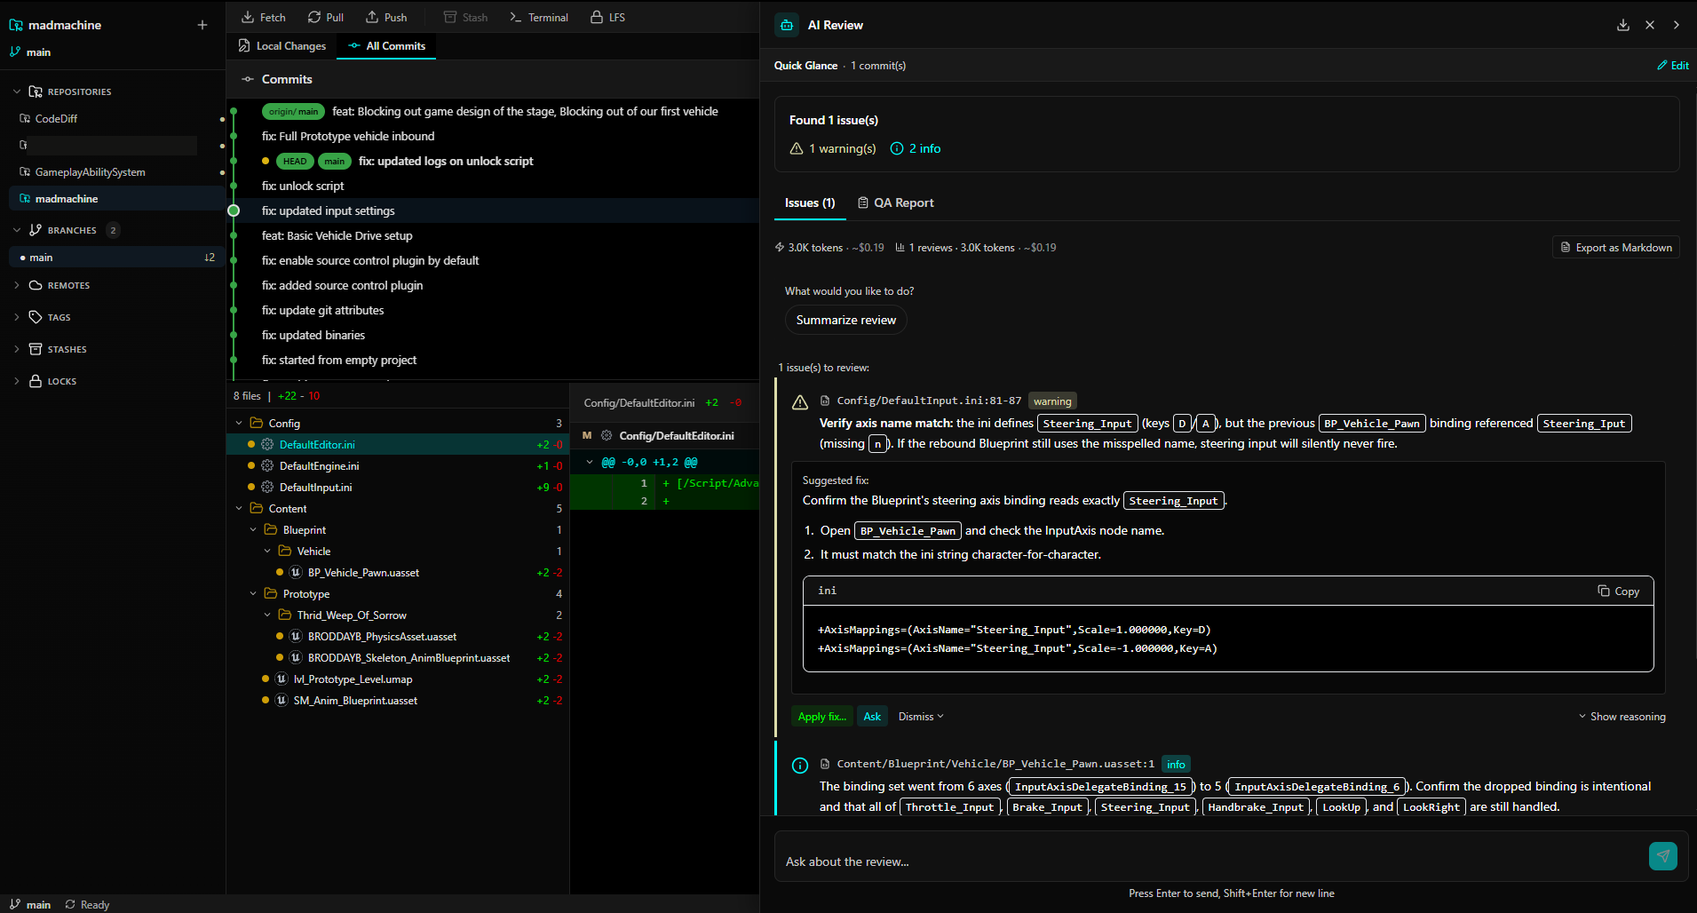Open the Terminal from toolbar

pos(539,17)
